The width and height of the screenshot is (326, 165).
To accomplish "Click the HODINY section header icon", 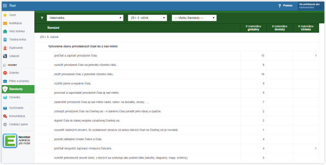I will coord(5,65).
